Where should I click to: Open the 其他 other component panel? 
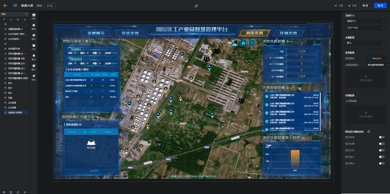(34, 78)
